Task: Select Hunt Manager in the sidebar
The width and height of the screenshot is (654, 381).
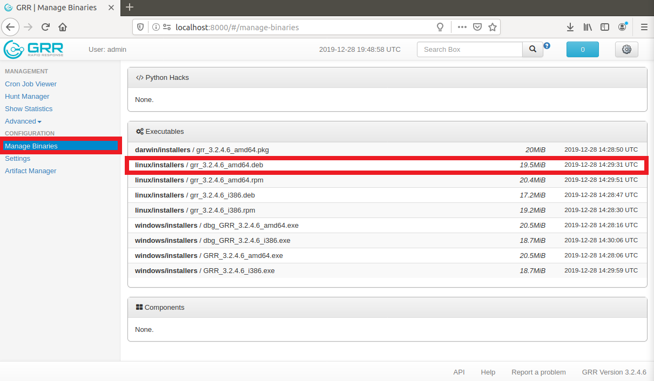Action: 27,97
